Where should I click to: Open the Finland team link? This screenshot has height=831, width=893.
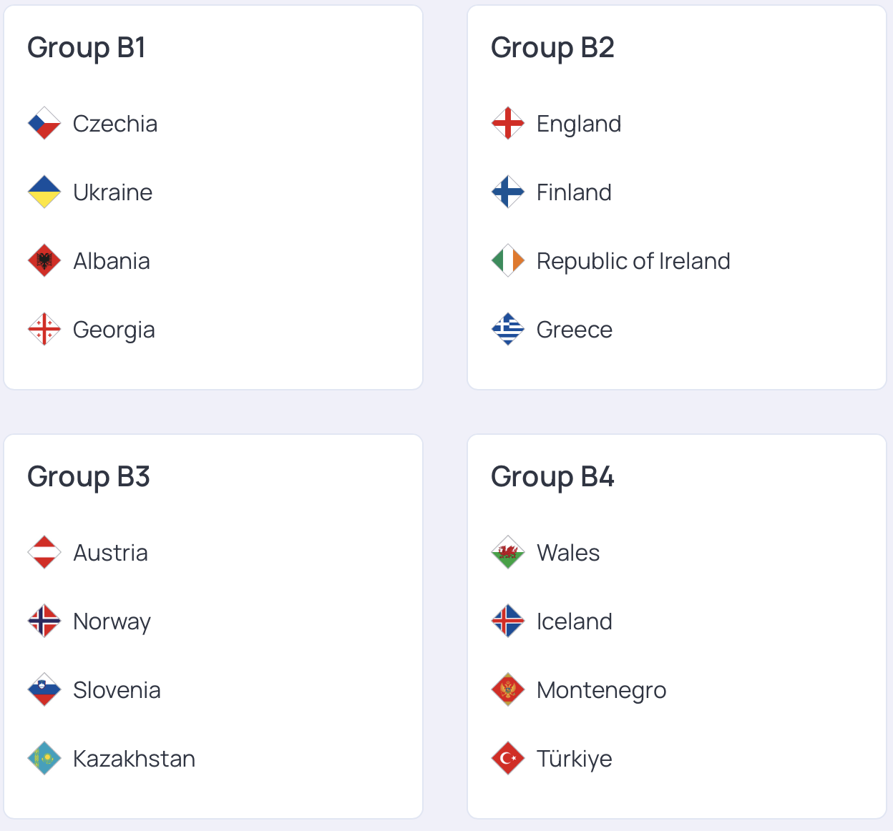pos(574,192)
